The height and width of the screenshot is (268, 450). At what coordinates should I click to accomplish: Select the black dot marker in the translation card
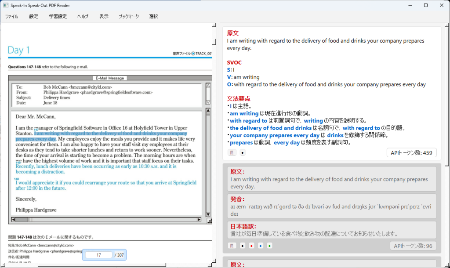click(243, 246)
